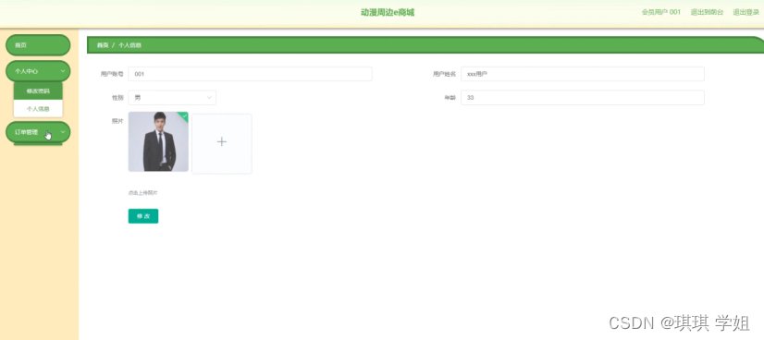Image resolution: width=764 pixels, height=340 pixels.
Task: Click the chevron arrow on 订单管理
Action: click(x=63, y=132)
